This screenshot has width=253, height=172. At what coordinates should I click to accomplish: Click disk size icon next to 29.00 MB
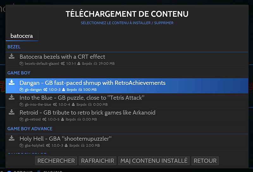pos(96,63)
